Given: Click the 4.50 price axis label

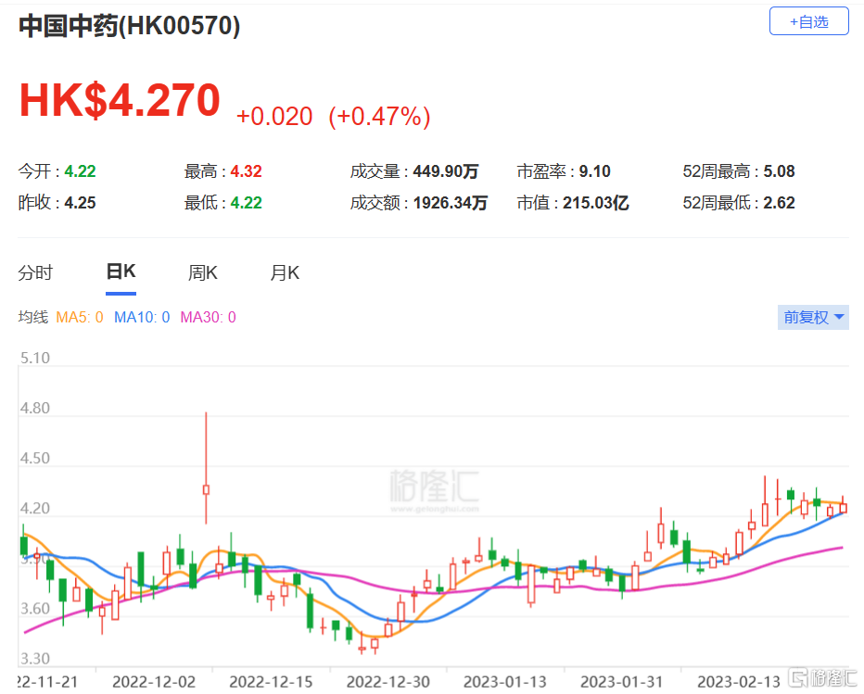Looking at the screenshot, I should click(34, 459).
